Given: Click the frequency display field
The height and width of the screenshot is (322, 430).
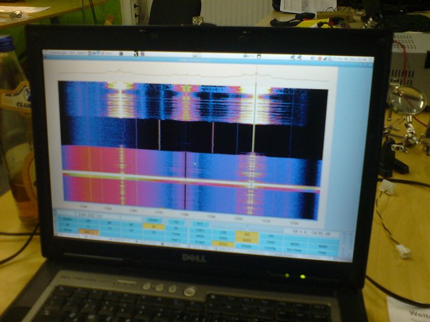Looking at the screenshot, I should click(88, 215).
